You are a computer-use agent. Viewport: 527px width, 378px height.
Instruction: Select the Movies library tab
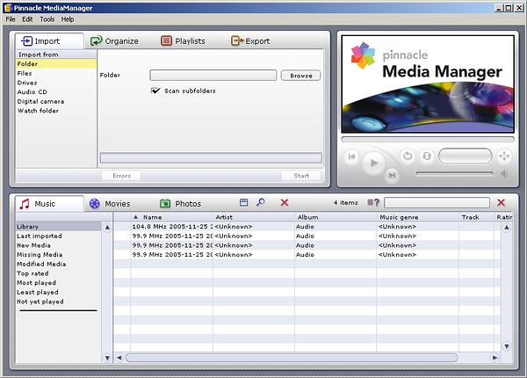(x=110, y=204)
